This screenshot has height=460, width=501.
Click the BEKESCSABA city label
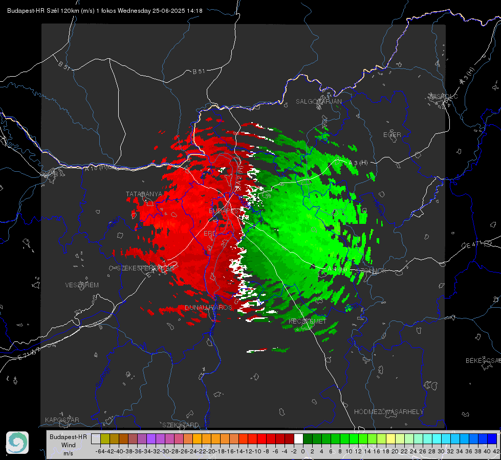point(483,361)
